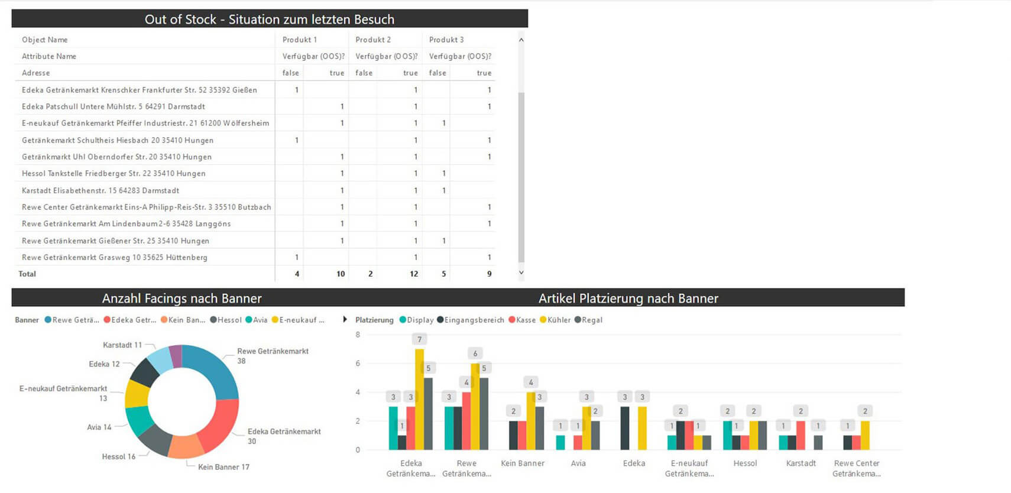Click the table scrollbar's down arrow
Image resolution: width=1011 pixels, height=493 pixels.
[x=521, y=273]
